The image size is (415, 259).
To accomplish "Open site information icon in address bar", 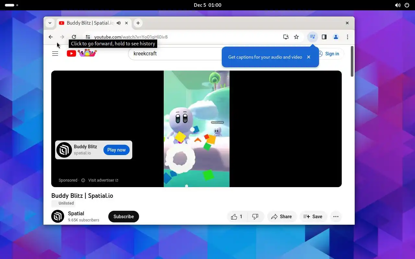I will click(x=88, y=37).
